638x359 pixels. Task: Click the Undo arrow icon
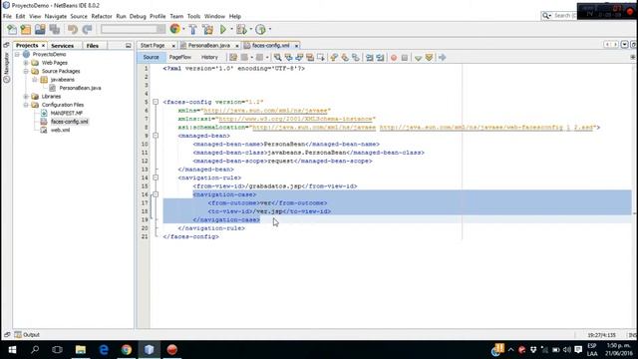point(73,29)
